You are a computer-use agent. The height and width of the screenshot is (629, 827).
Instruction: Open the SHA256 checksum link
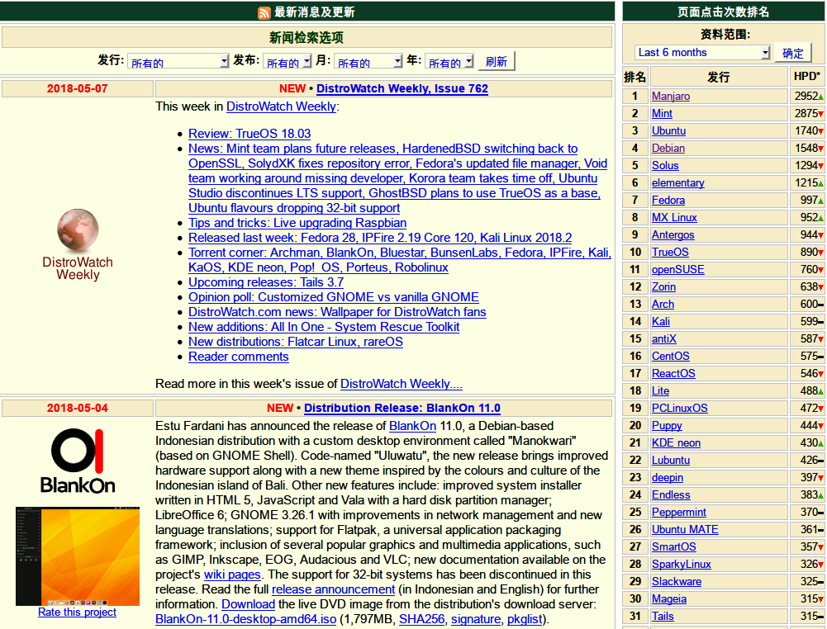coord(422,619)
